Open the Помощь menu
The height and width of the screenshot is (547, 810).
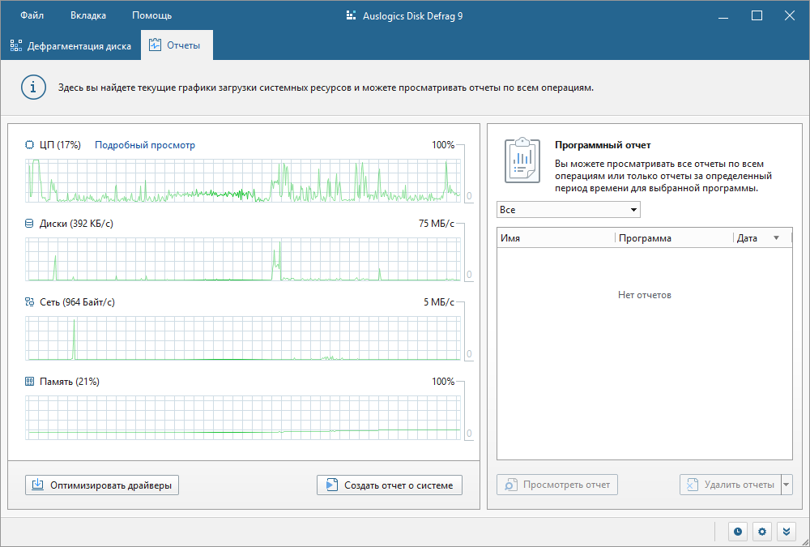151,15
